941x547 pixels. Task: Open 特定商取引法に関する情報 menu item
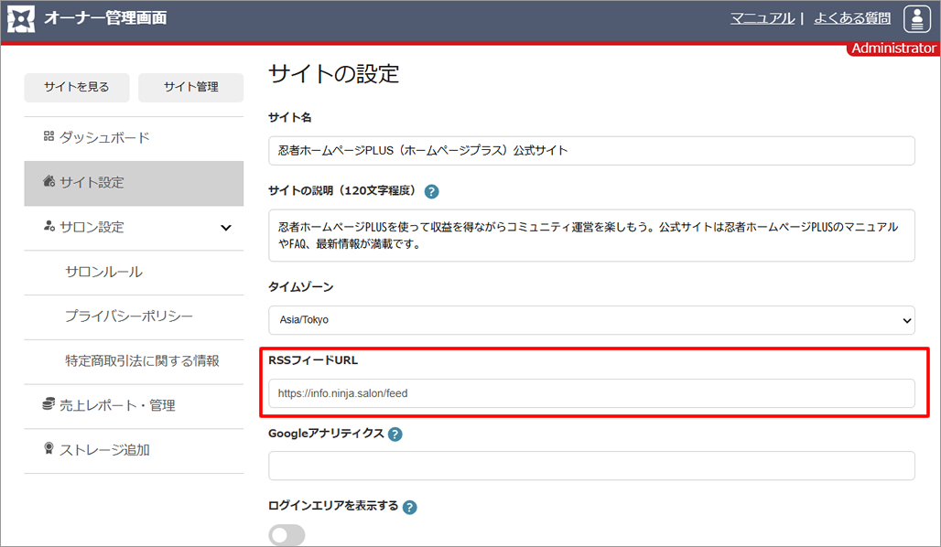(x=142, y=360)
